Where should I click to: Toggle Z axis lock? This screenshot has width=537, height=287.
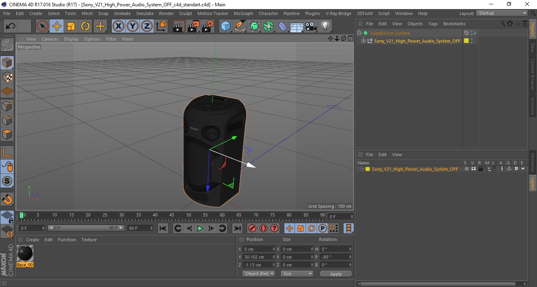[x=147, y=26]
